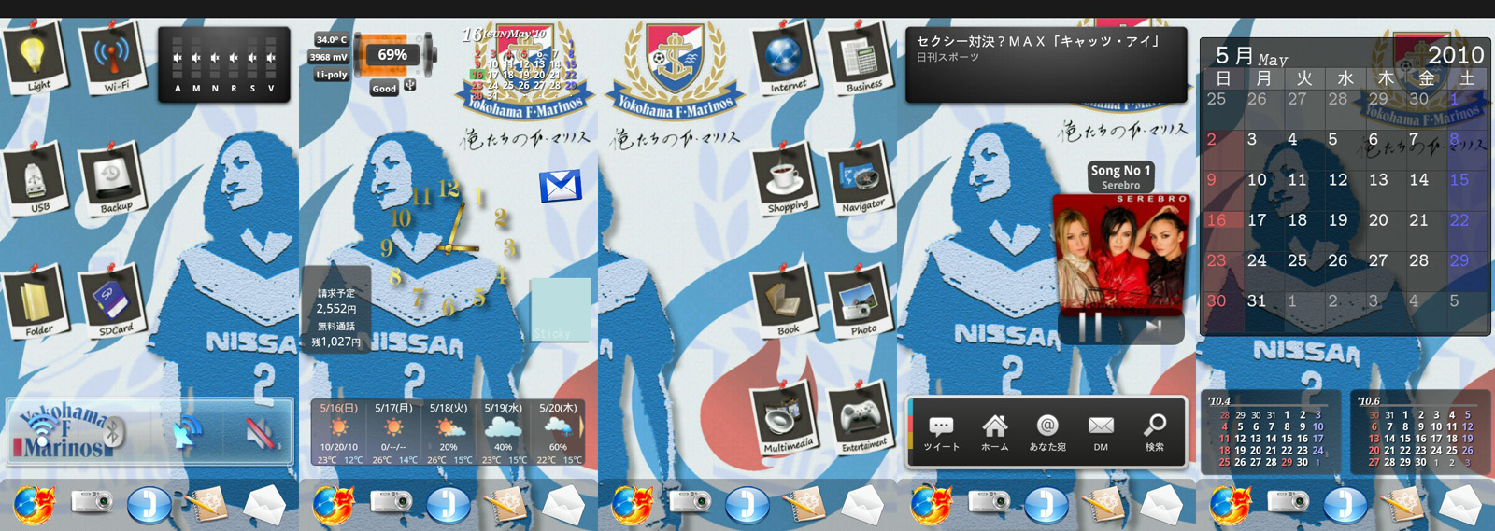Tap the 69% battery widget

pos(394,56)
